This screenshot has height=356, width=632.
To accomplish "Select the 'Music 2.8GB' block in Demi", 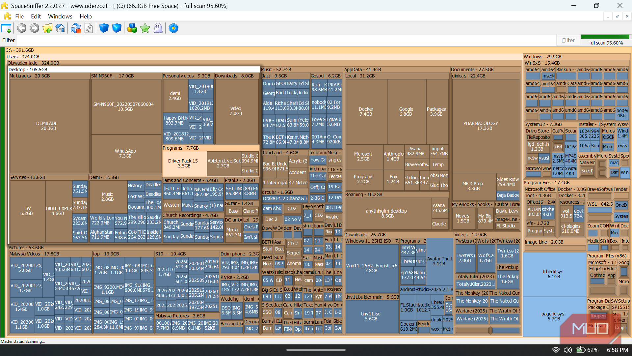I will click(108, 197).
